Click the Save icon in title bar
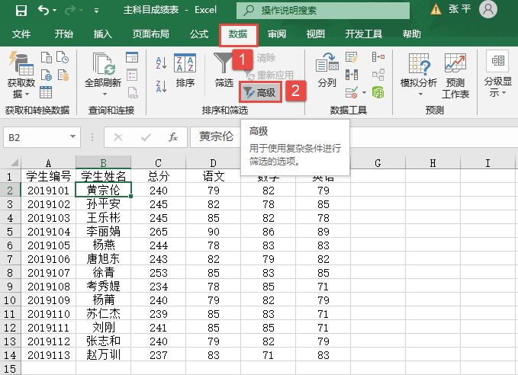This screenshot has height=375, width=518. pyautogui.click(x=21, y=10)
